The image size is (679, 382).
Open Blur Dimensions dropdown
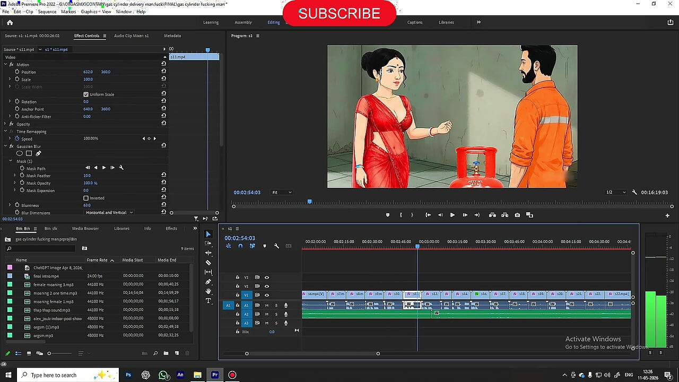point(109,213)
